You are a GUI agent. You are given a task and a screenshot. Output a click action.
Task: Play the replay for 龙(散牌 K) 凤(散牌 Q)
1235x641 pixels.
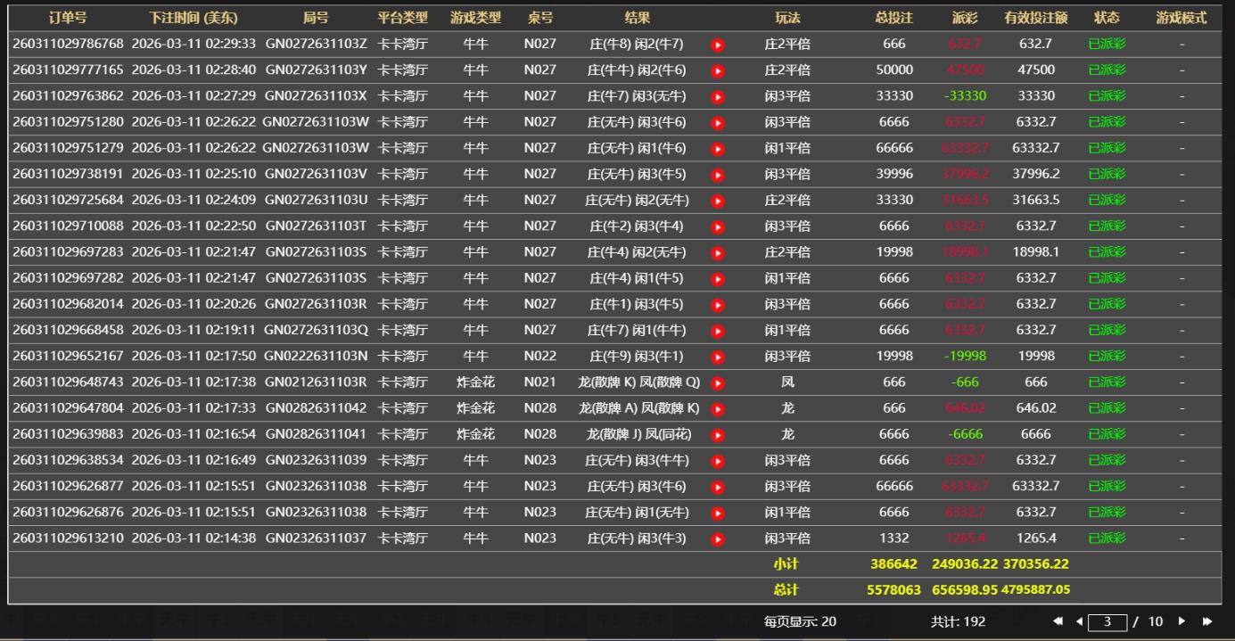[x=718, y=383]
